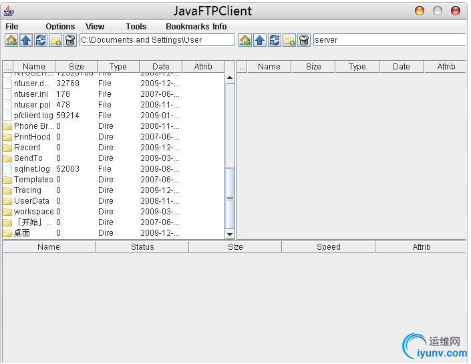Click the local path input field
The image size is (471, 364).
(x=157, y=40)
